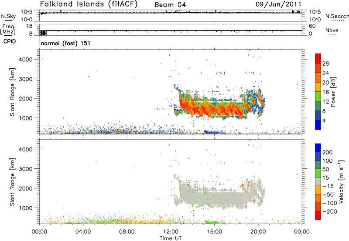Click the "08:00" time axis tick label
Viewport: 349px width, 241px height.
pos(127,232)
